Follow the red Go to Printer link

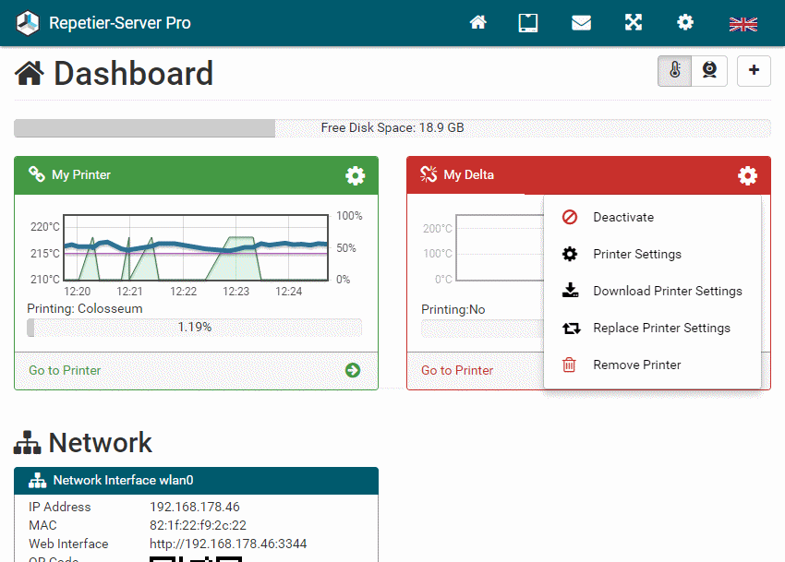click(457, 370)
